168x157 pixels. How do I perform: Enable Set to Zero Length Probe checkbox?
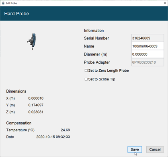[x=86, y=70]
